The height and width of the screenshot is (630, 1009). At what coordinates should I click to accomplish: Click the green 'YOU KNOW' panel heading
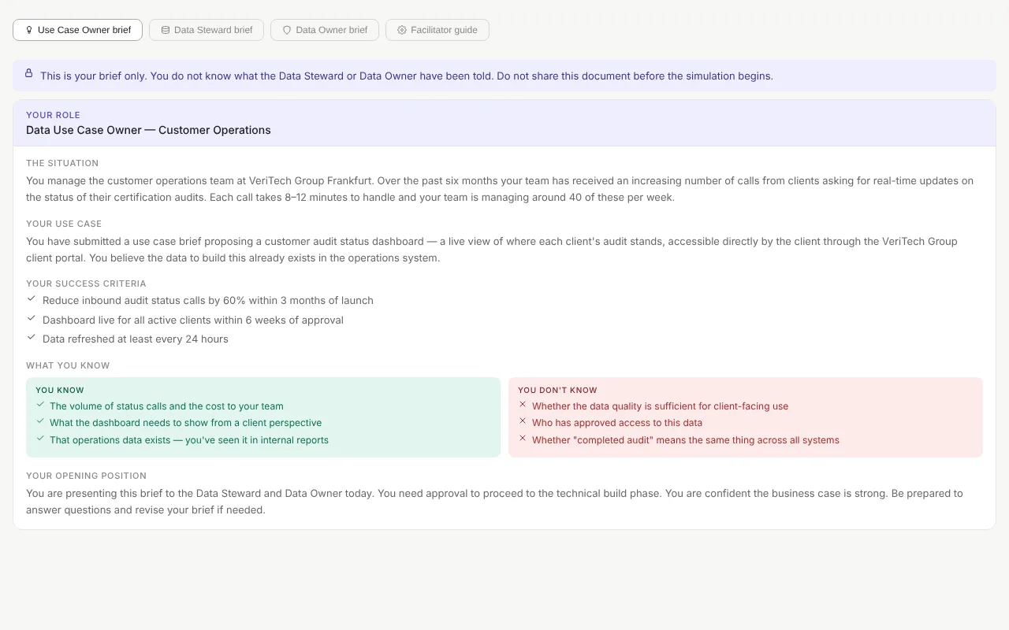(60, 390)
